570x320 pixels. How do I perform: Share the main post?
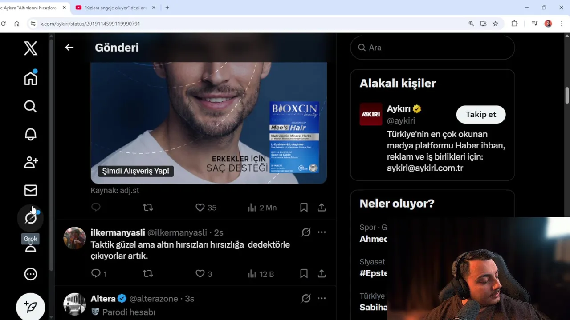tap(322, 207)
